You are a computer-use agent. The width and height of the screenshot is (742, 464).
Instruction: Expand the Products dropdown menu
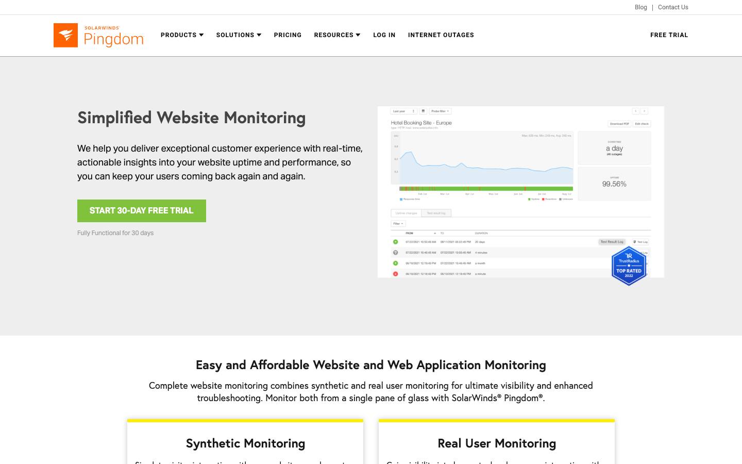tap(182, 35)
